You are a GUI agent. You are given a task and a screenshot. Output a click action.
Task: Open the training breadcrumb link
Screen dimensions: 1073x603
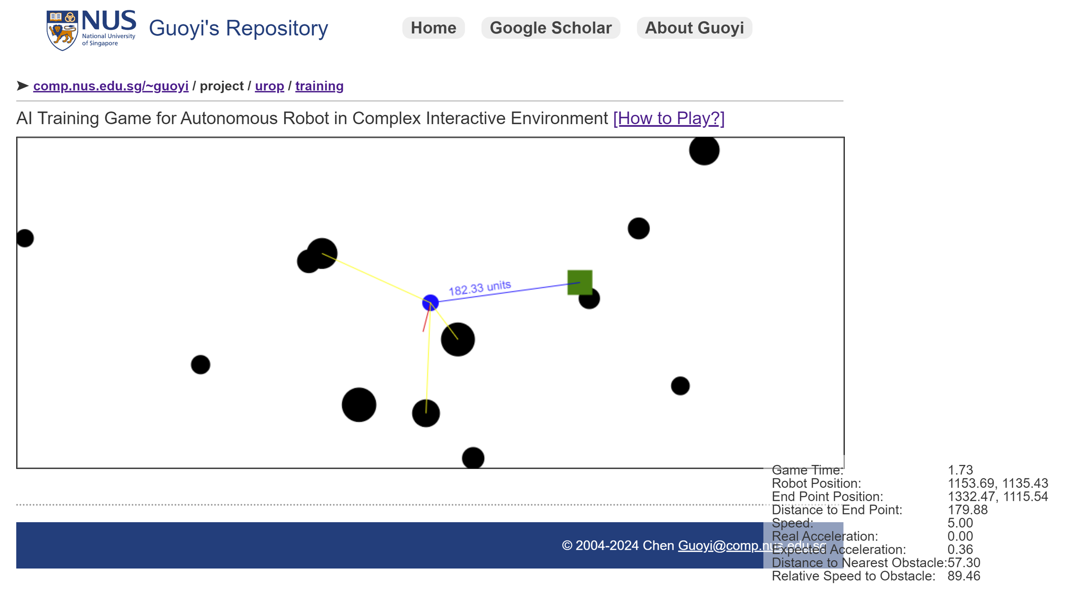(319, 86)
